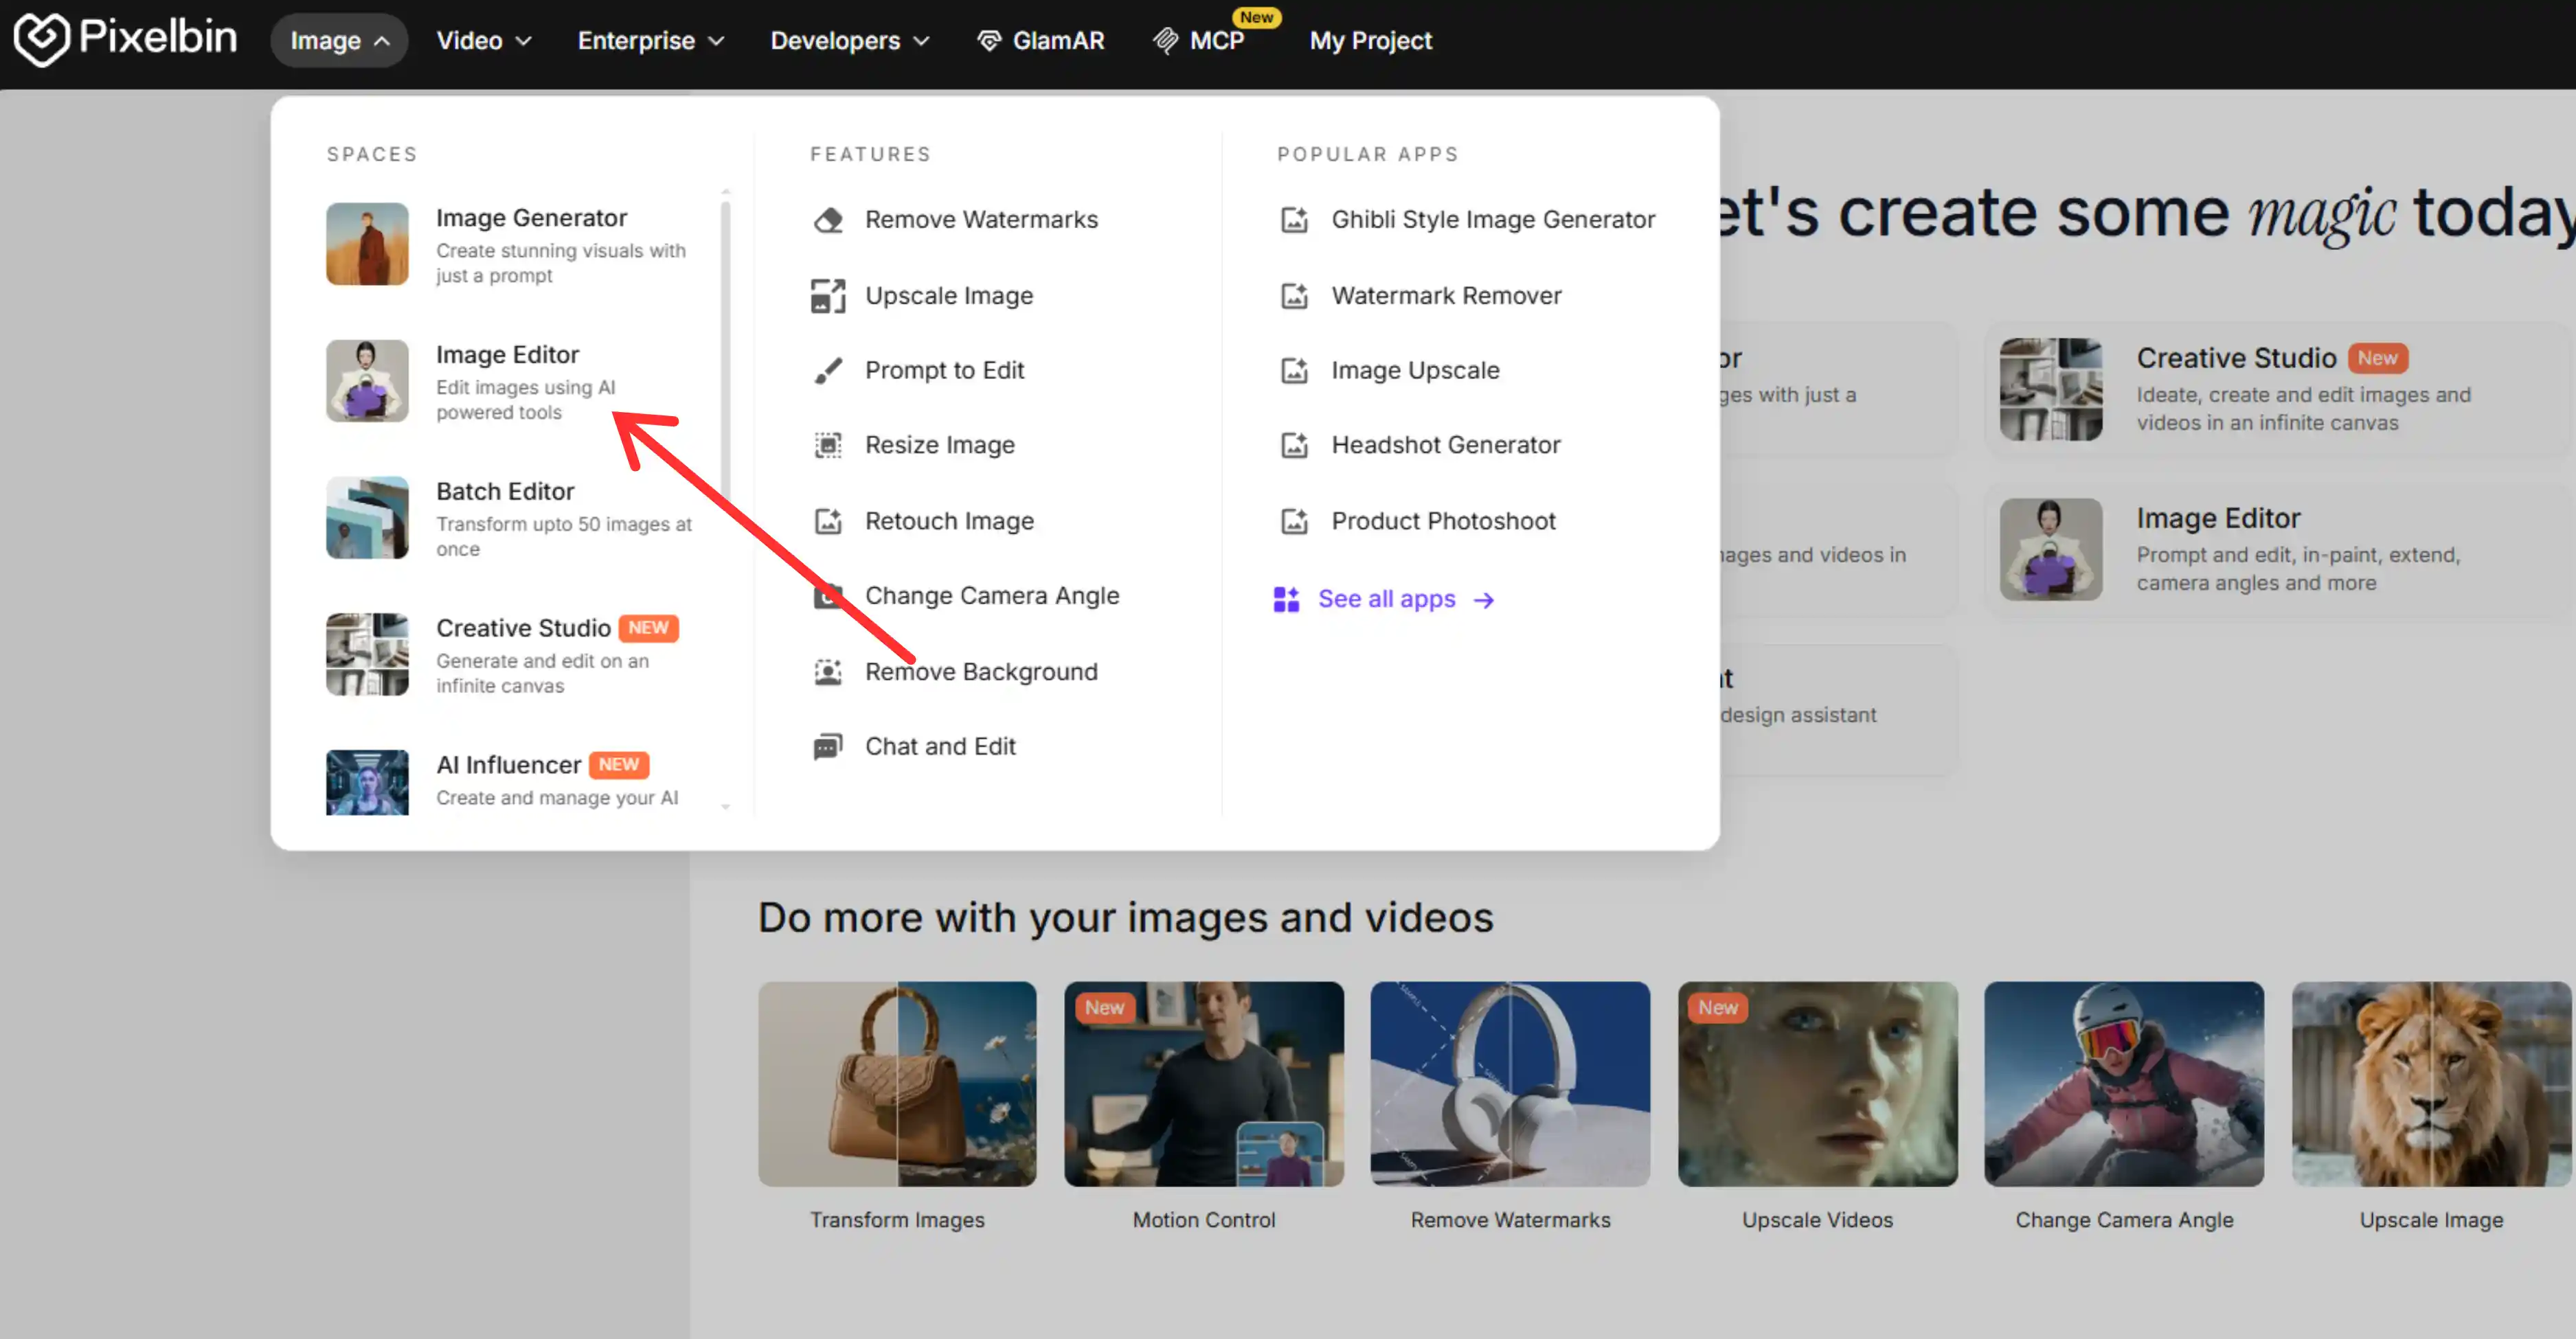Screen dimensions: 2576x1339
Task: Open the Transform Images card
Action: click(897, 1108)
